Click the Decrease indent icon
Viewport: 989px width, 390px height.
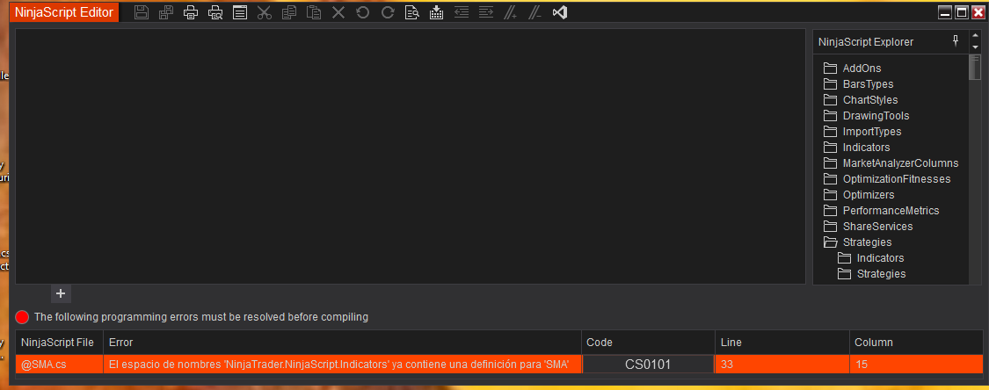[462, 12]
